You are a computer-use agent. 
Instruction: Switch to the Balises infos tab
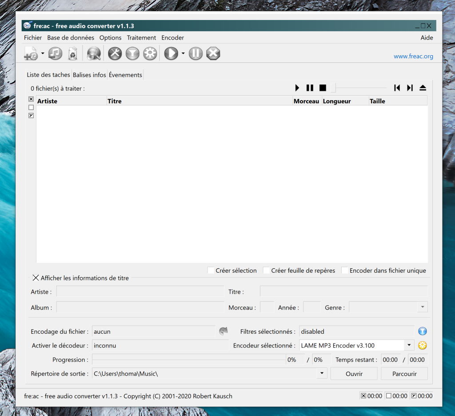[x=89, y=75]
